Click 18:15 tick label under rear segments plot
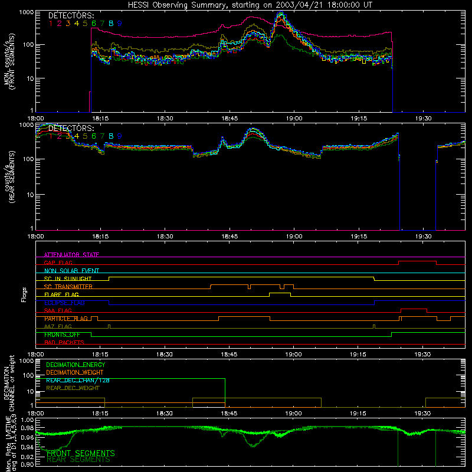Screen dimensions: 472x472 pyautogui.click(x=100, y=237)
